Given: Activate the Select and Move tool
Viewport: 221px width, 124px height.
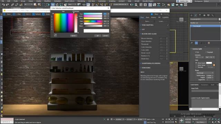Looking at the screenshot, I should coord(53,5).
